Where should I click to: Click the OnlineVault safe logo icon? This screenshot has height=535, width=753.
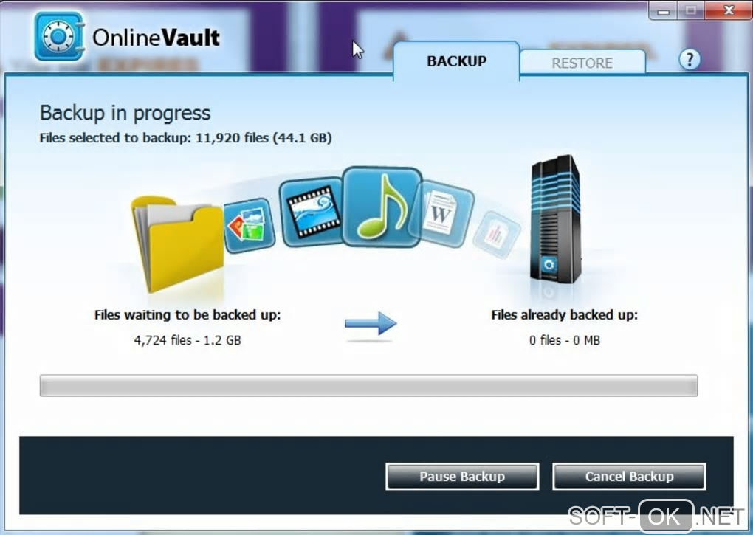[59, 36]
